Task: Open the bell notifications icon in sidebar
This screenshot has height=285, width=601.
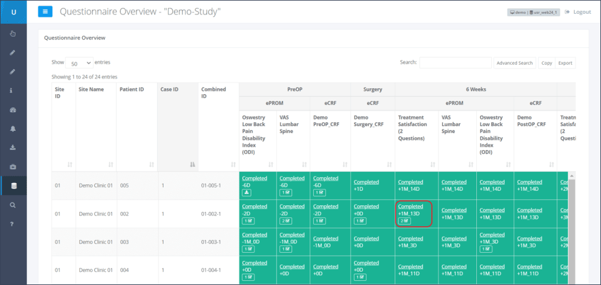Action: [13, 128]
